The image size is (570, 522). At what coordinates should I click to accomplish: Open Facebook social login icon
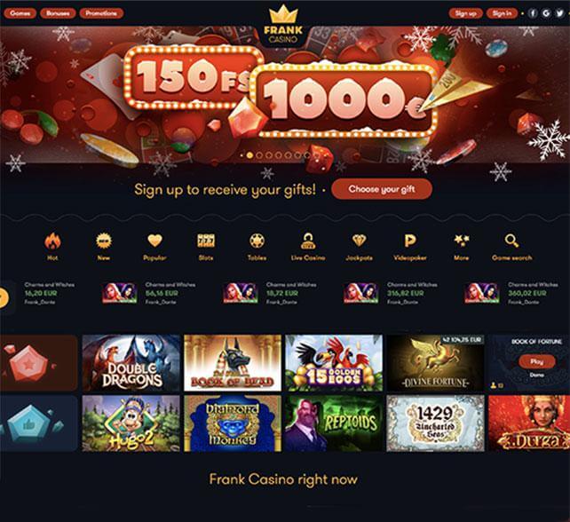pyautogui.click(x=533, y=13)
